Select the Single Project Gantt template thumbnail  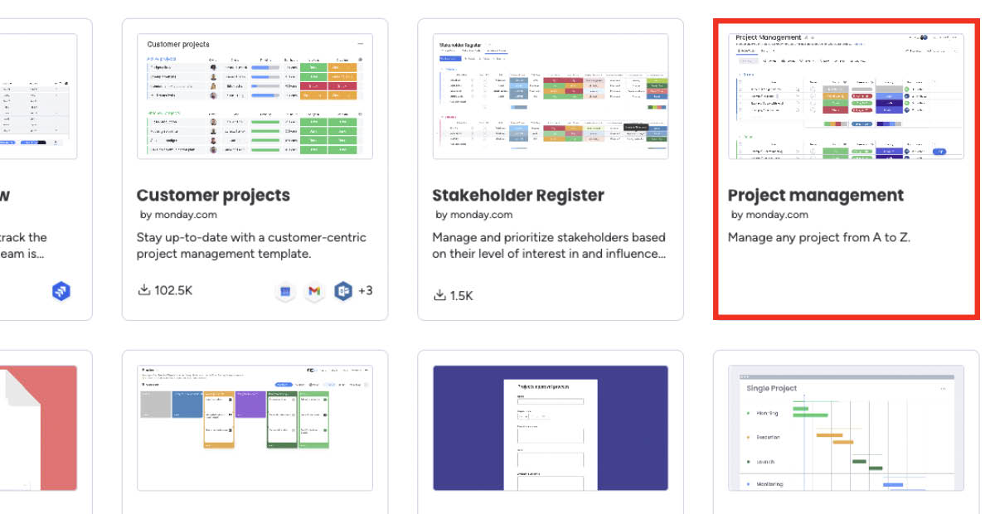[x=847, y=428]
